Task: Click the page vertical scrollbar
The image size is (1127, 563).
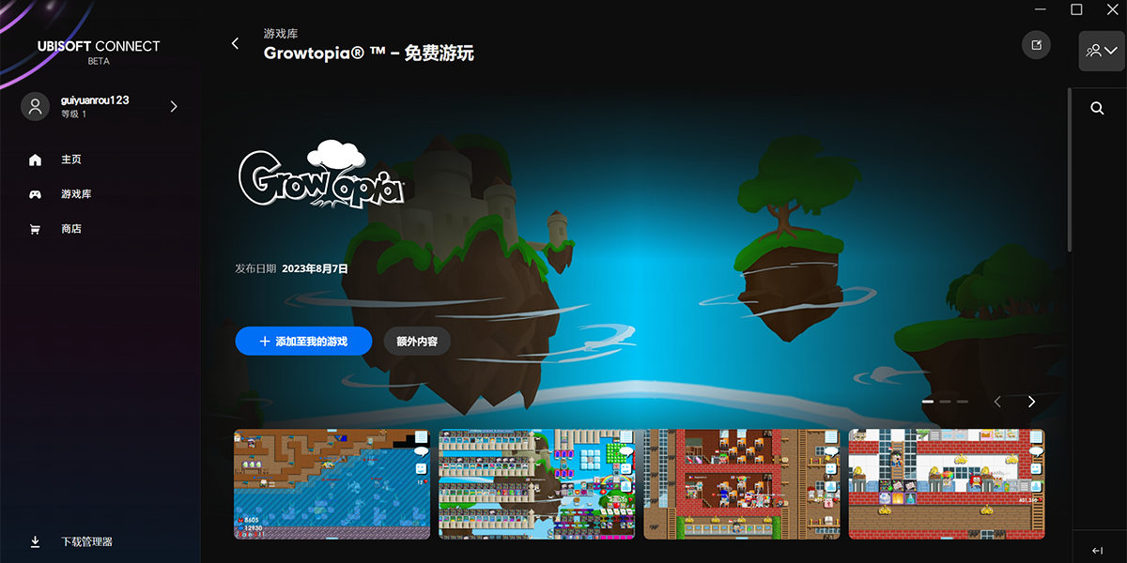Action: point(1069,170)
